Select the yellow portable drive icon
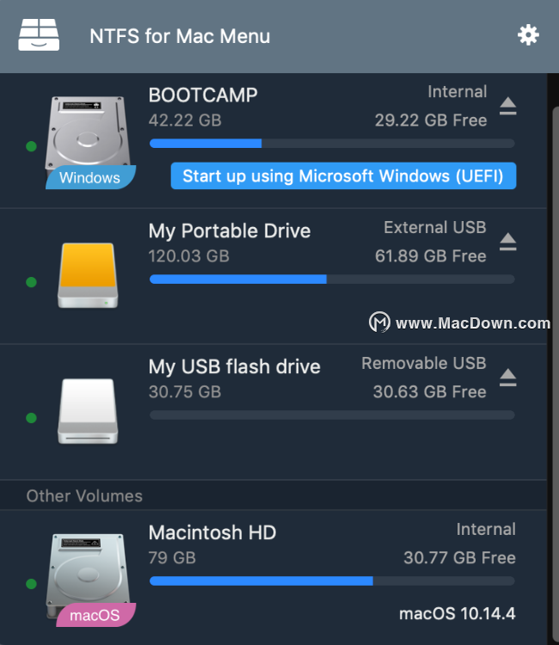Image resolution: width=559 pixels, height=645 pixels. click(x=88, y=275)
